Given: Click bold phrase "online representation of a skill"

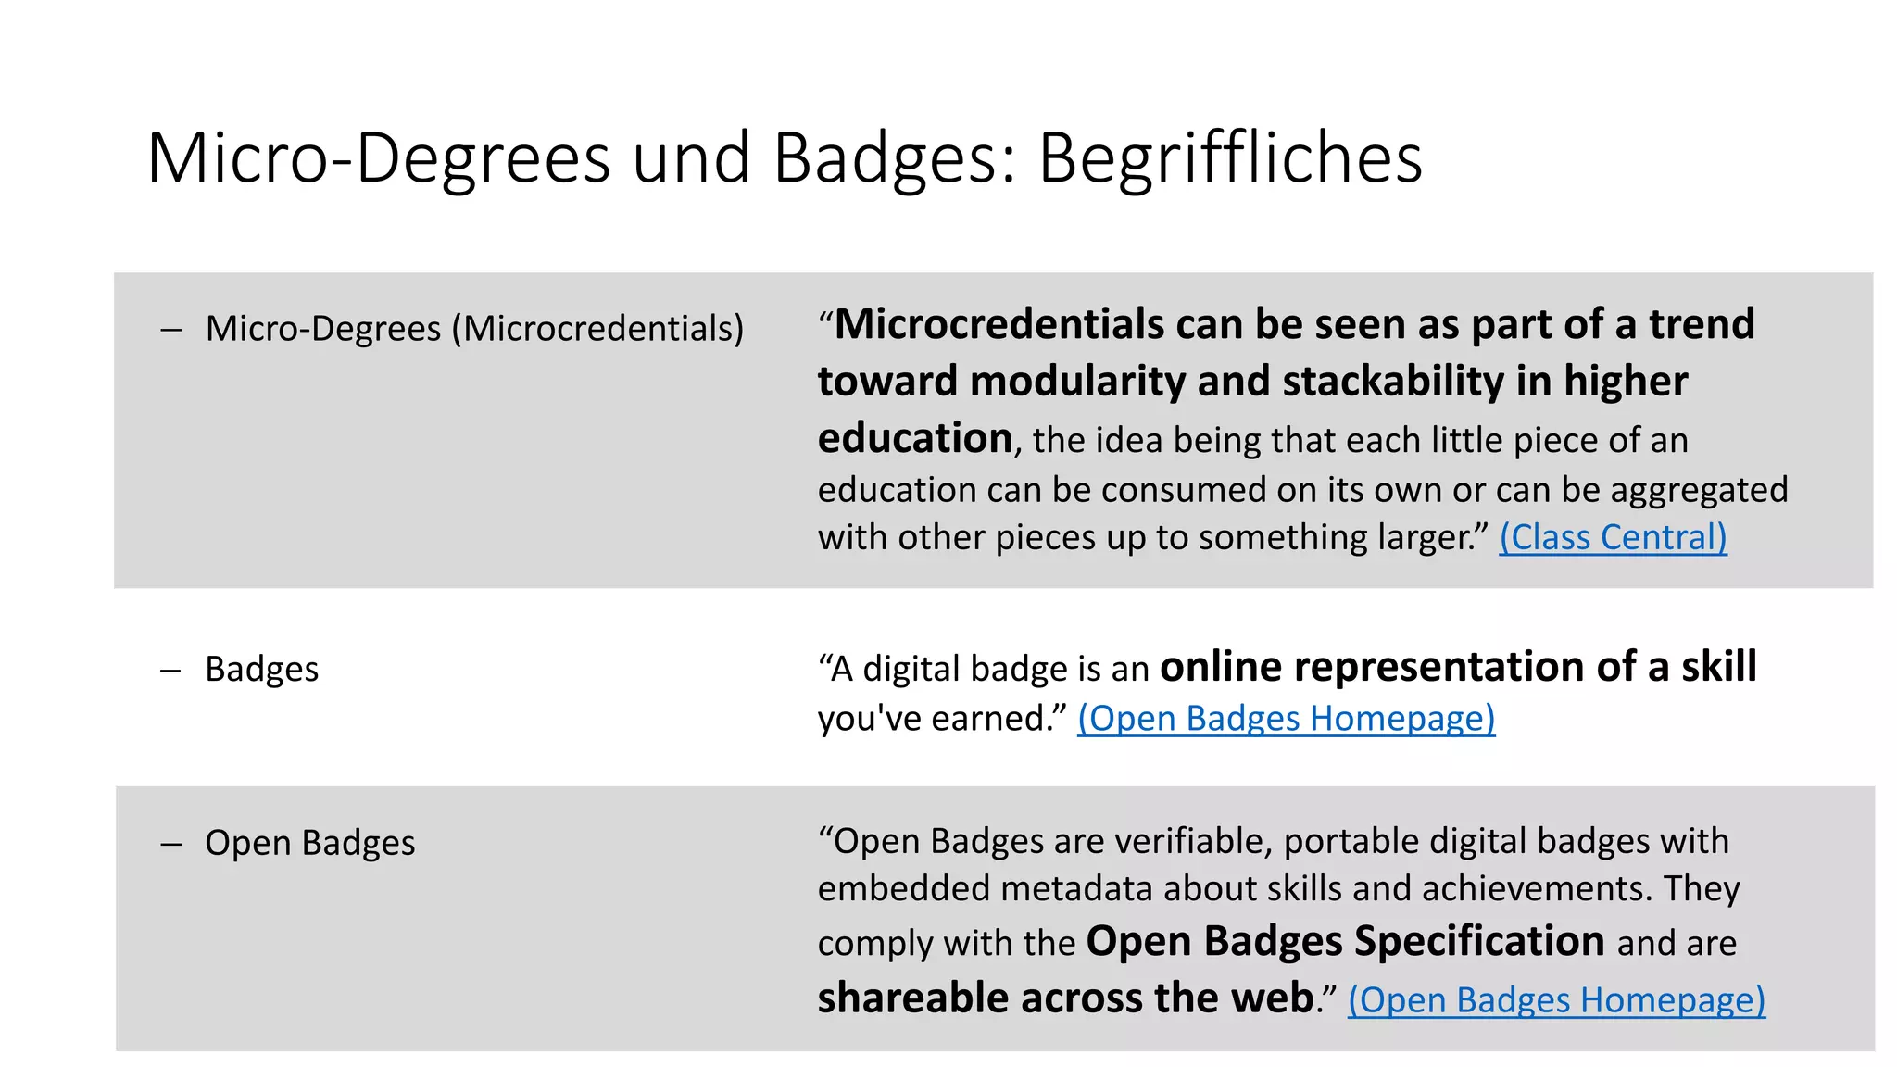Looking at the screenshot, I should 1458,667.
